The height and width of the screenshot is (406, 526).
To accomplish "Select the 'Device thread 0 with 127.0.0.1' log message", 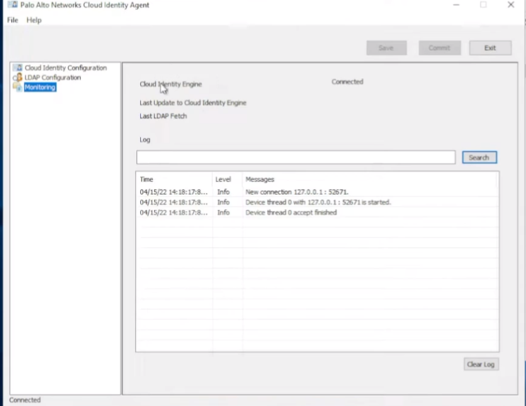I will [x=318, y=203].
